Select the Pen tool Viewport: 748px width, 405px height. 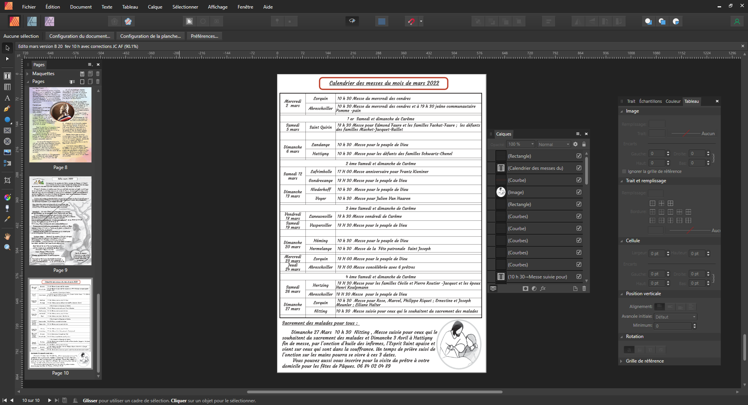point(7,109)
